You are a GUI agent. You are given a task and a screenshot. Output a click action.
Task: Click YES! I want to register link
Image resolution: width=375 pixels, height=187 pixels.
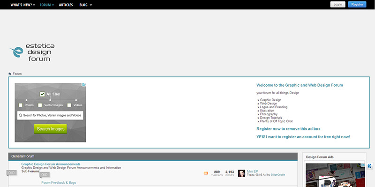pos(303,137)
